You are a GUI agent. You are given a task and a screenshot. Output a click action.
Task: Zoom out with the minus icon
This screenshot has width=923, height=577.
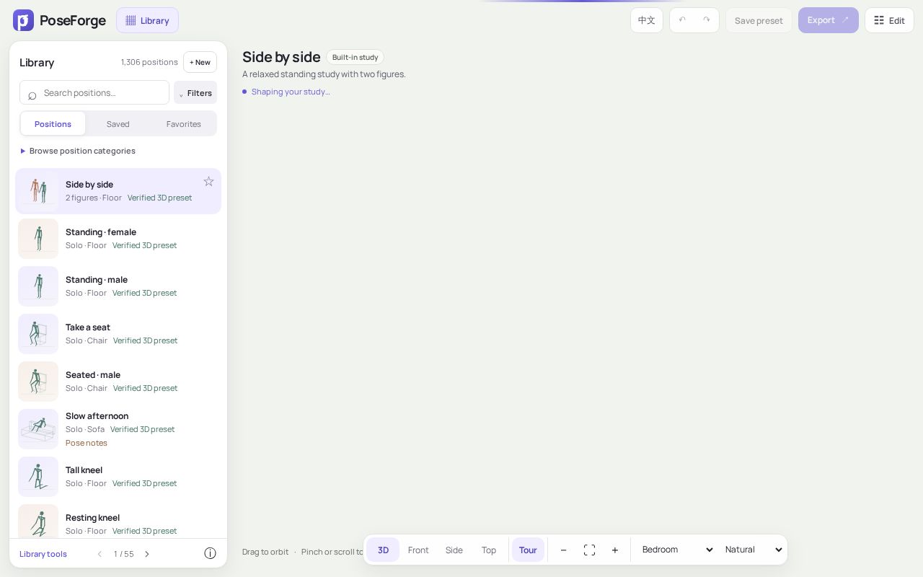click(563, 550)
